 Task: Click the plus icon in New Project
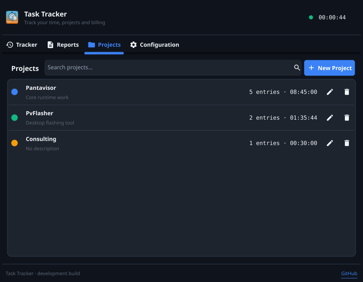coord(311,68)
